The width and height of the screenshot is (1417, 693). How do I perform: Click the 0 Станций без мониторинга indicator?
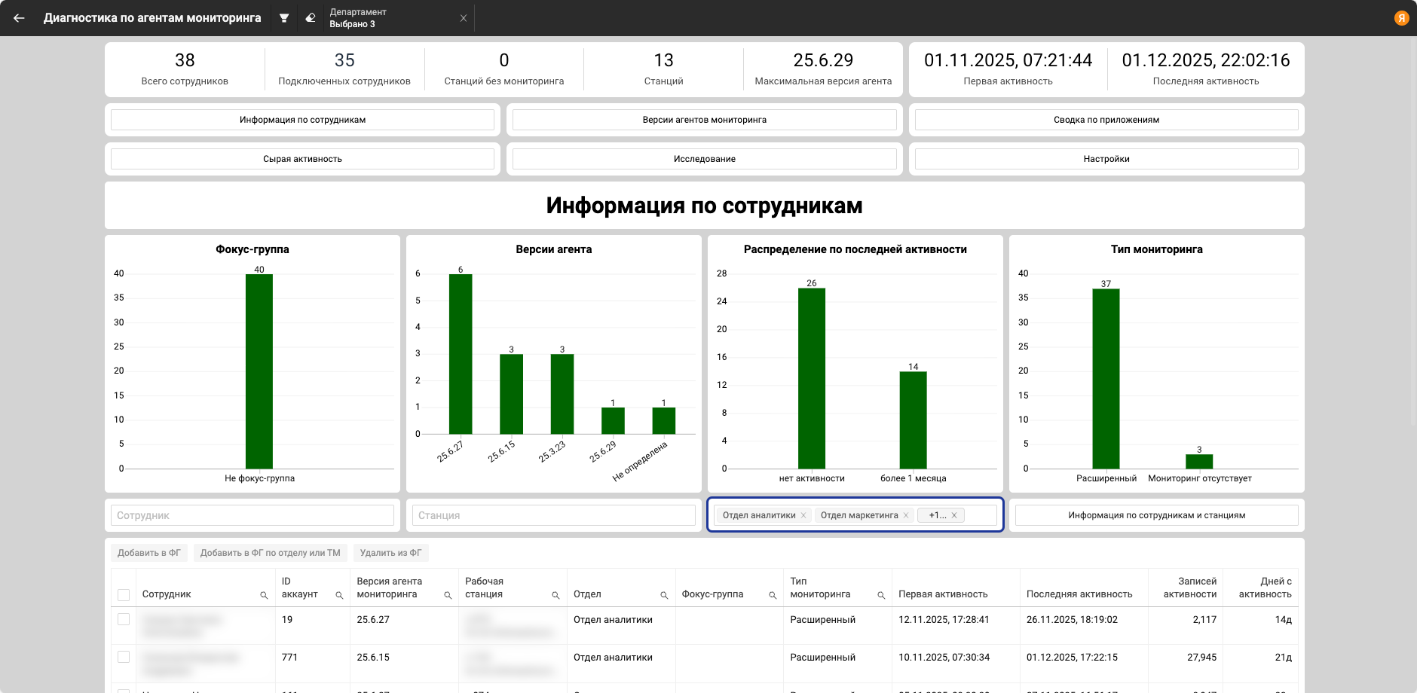click(x=504, y=69)
